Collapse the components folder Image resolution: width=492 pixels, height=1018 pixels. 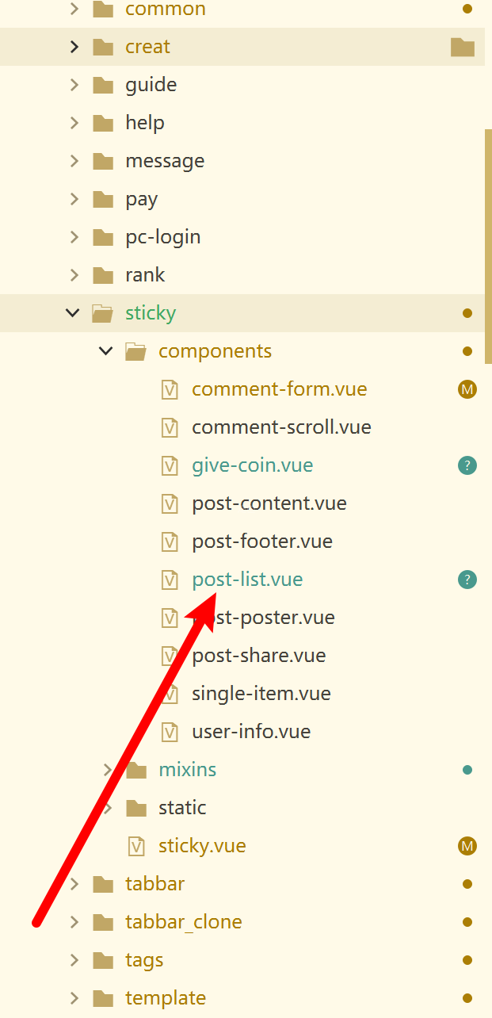coord(106,351)
